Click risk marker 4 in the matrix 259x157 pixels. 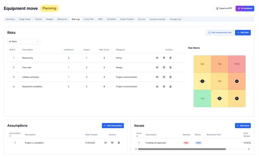pyautogui.click(x=237, y=81)
